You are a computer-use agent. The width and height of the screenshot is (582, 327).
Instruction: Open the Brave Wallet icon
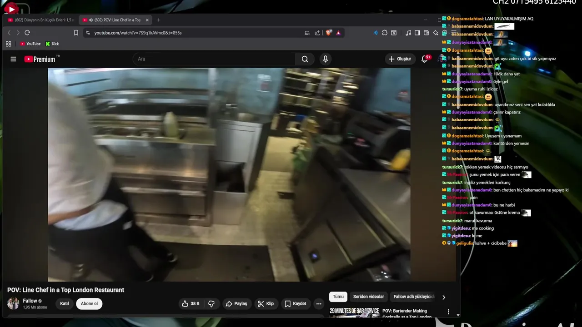point(426,33)
